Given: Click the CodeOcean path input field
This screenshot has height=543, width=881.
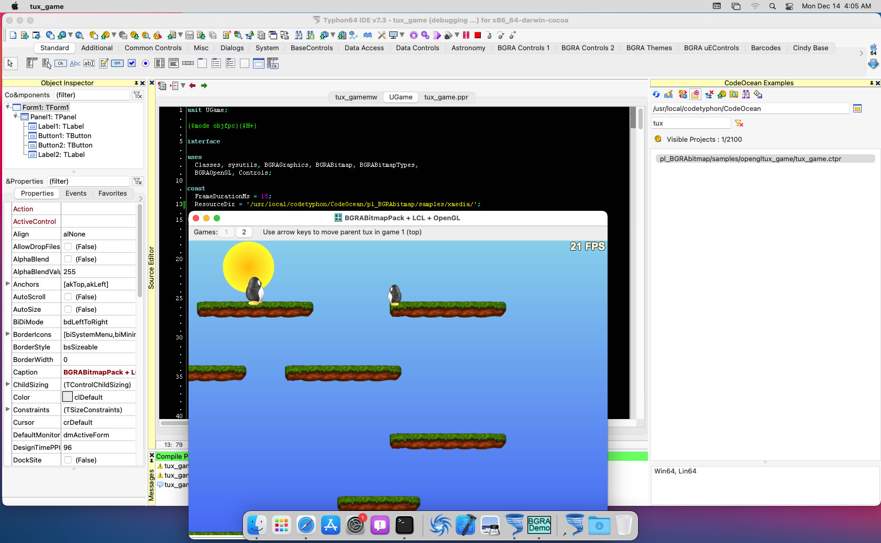Looking at the screenshot, I should tap(750, 108).
